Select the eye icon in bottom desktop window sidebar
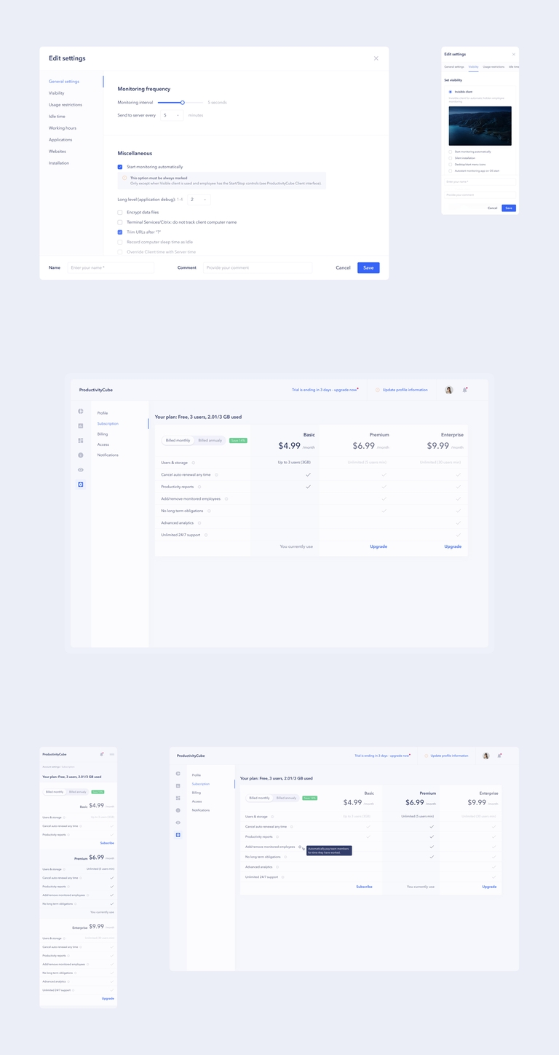Screen dimensions: 559x1055 178,823
